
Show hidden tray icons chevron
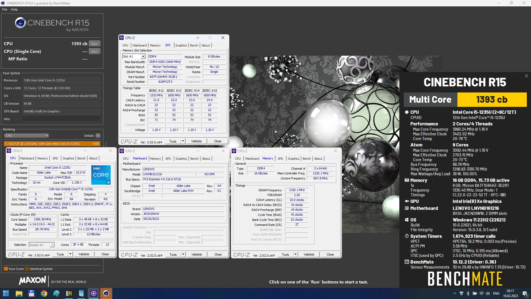pyautogui.click(x=455, y=293)
